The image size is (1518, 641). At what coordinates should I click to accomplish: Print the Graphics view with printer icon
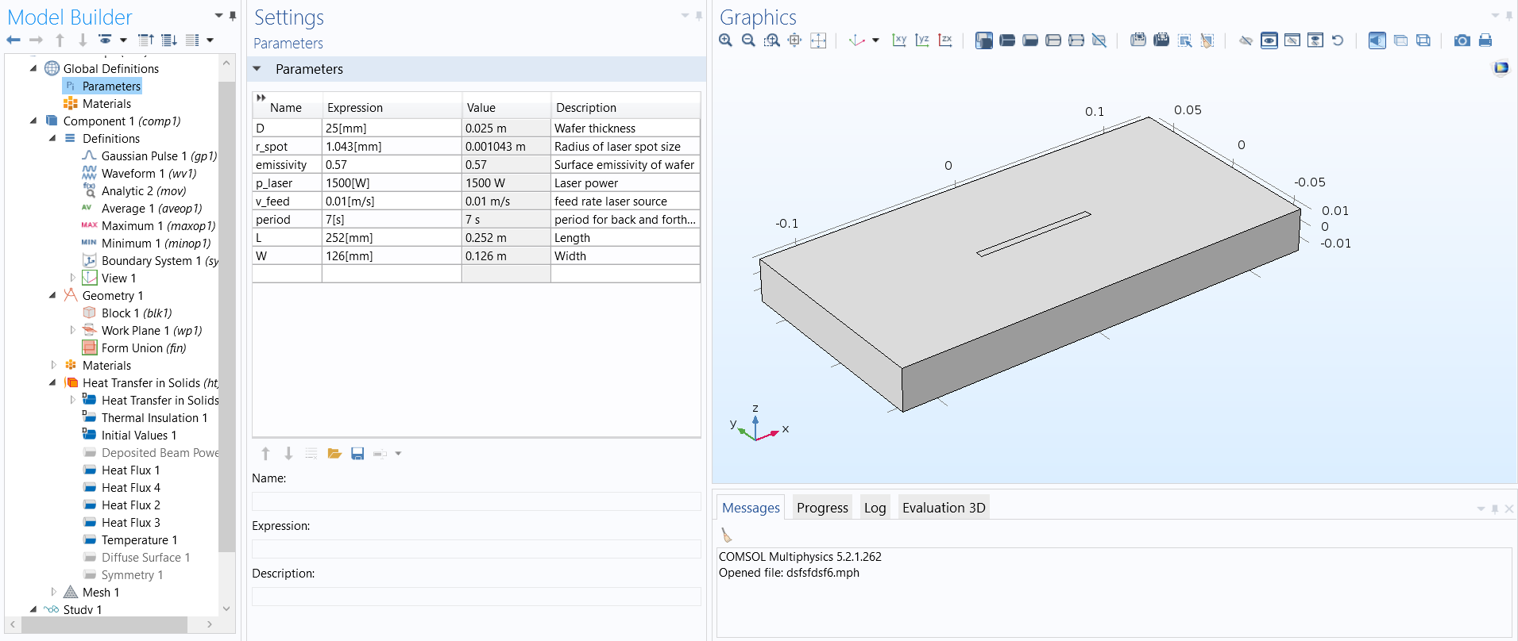(1485, 40)
